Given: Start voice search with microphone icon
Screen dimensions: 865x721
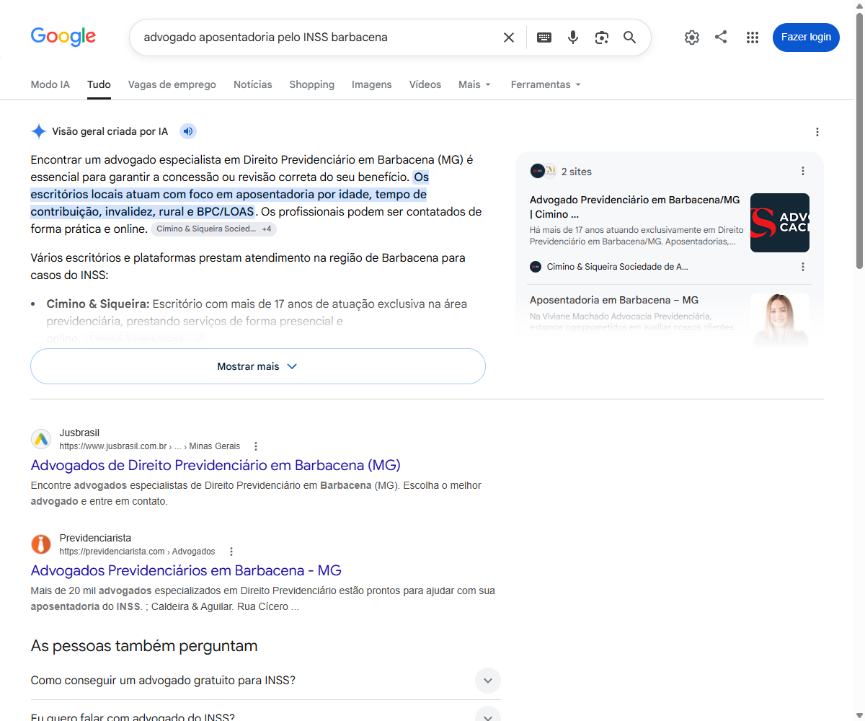Looking at the screenshot, I should [x=573, y=37].
